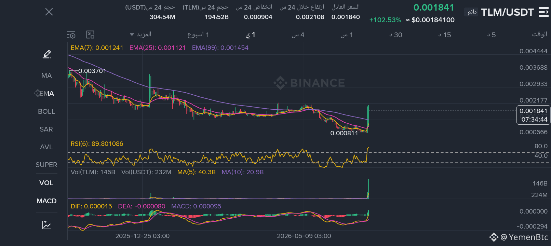Click the volume axis 224M label
This screenshot has width=551, height=246.
click(539, 195)
